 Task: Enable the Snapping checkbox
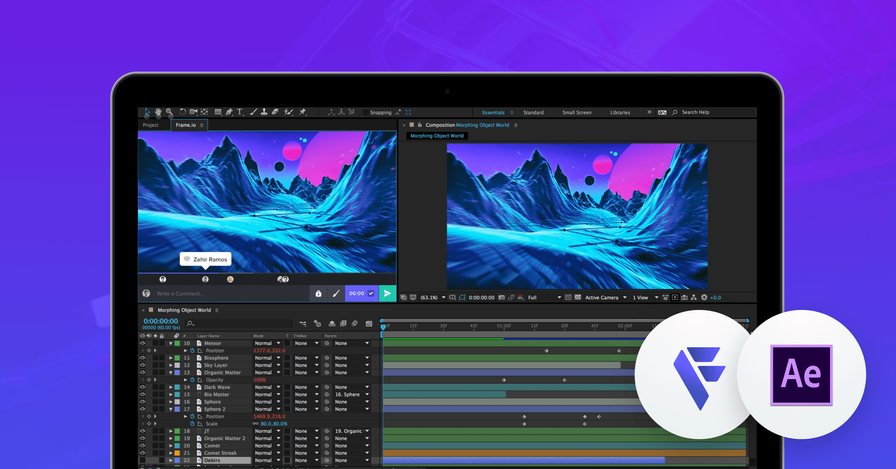[366, 112]
